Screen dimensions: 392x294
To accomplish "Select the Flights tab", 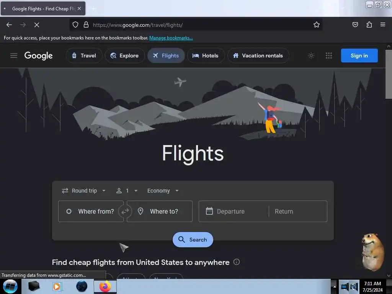I will (x=166, y=56).
